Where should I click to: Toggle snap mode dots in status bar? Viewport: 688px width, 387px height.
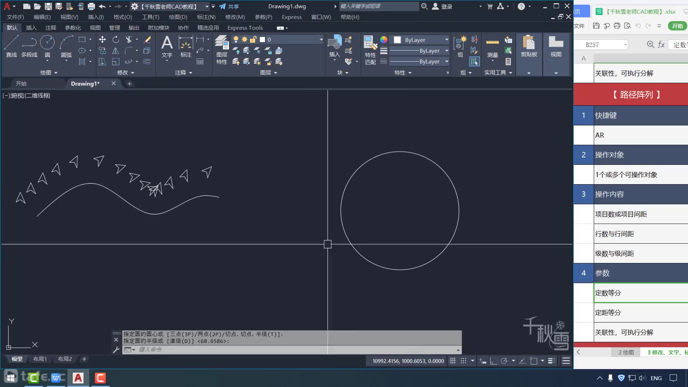coord(464,361)
